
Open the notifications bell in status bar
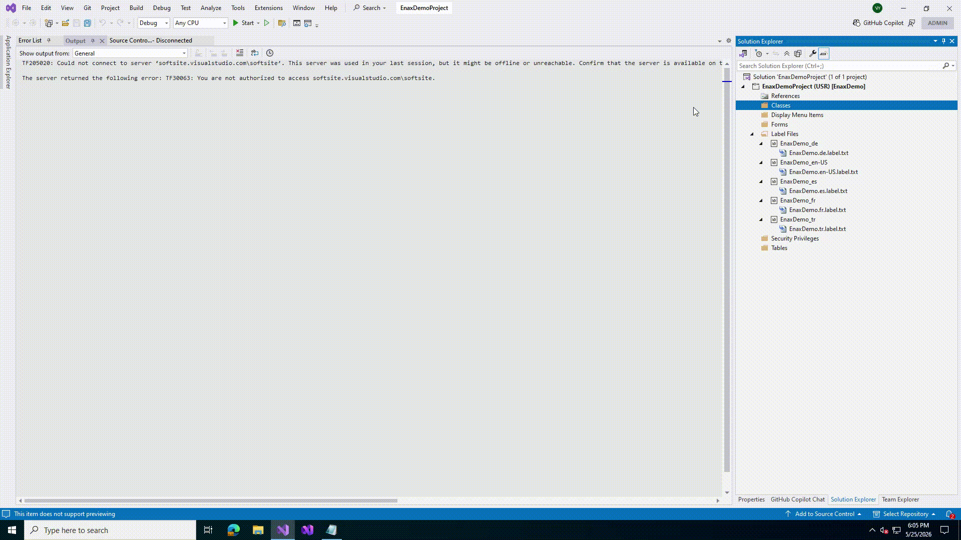(x=949, y=514)
